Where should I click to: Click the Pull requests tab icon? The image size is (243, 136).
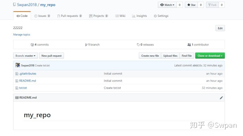tap(59, 16)
